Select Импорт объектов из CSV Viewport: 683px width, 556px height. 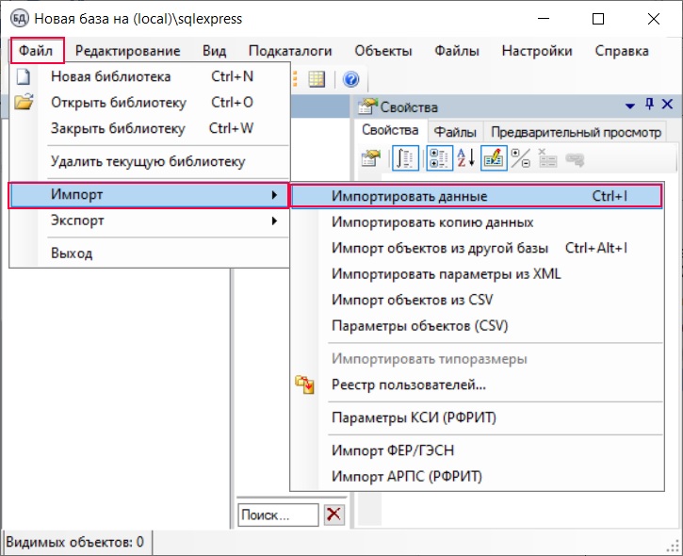(478, 300)
